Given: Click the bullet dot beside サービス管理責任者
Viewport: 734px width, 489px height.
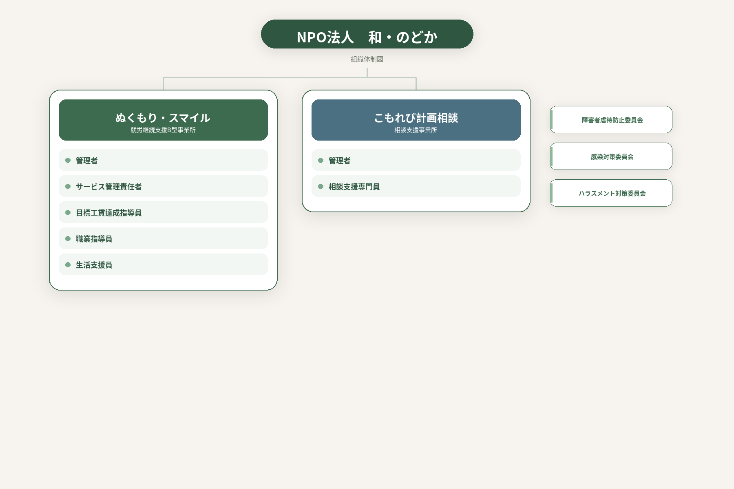Looking at the screenshot, I should coord(68,186).
